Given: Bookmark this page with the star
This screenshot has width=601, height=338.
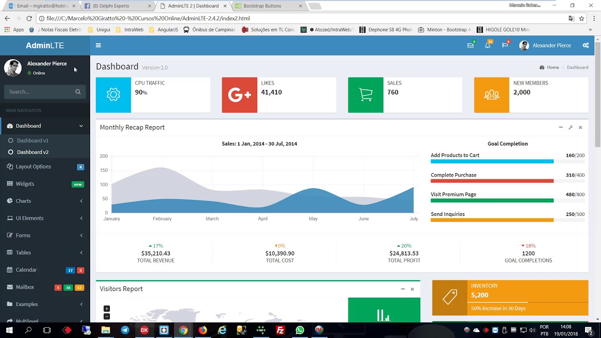Looking at the screenshot, I should 581,18.
